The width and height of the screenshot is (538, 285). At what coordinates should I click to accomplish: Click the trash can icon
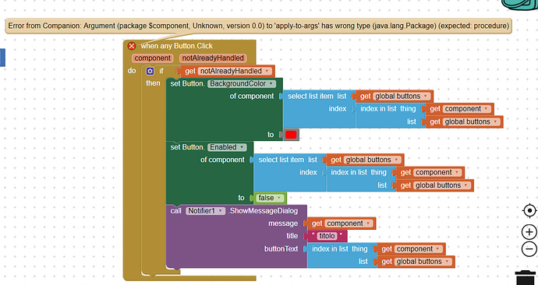click(526, 277)
